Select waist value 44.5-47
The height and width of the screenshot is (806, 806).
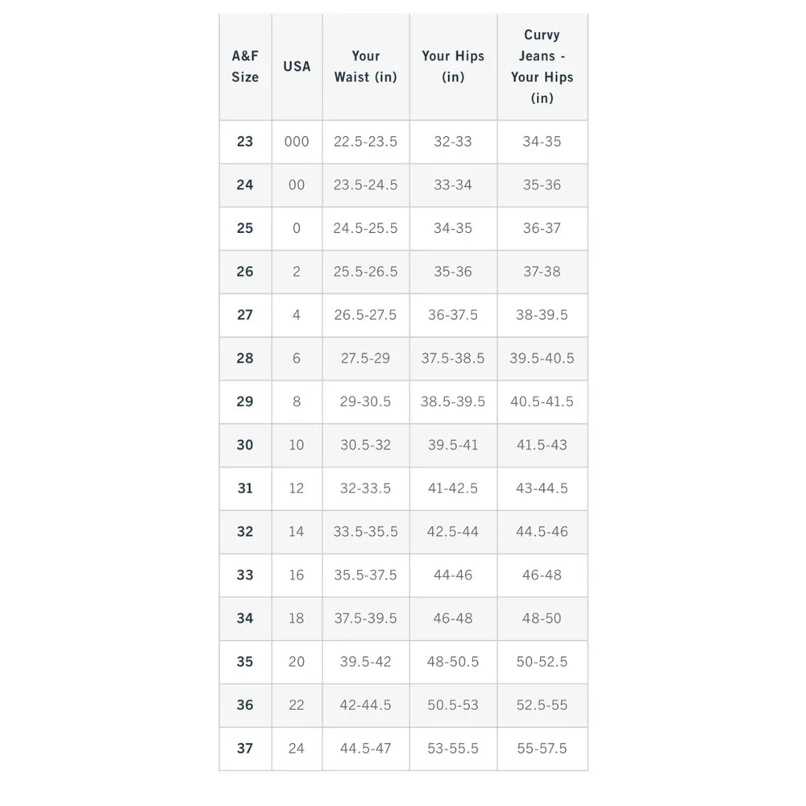[365, 749]
